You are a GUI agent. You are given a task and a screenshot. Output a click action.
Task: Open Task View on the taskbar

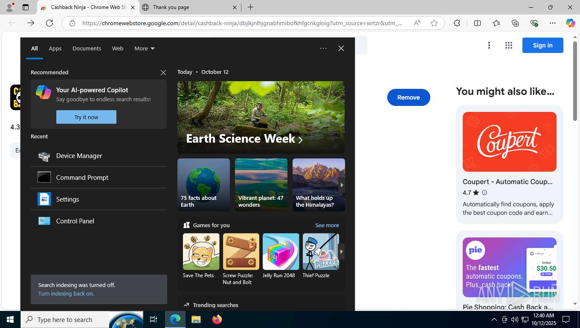(x=154, y=319)
